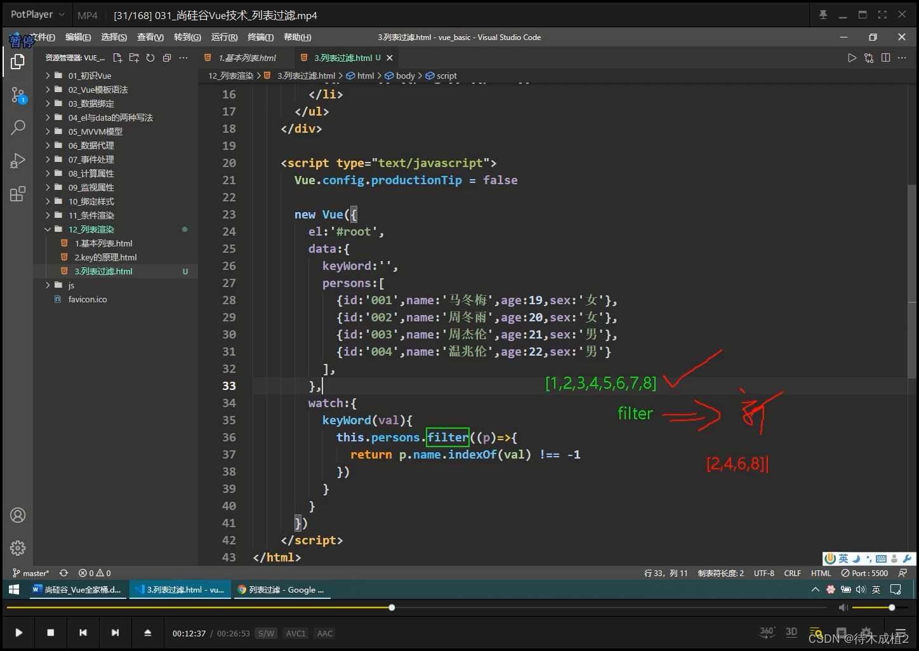Go to previous file in PotPlayer
Screen dimensions: 919x651
[83, 633]
